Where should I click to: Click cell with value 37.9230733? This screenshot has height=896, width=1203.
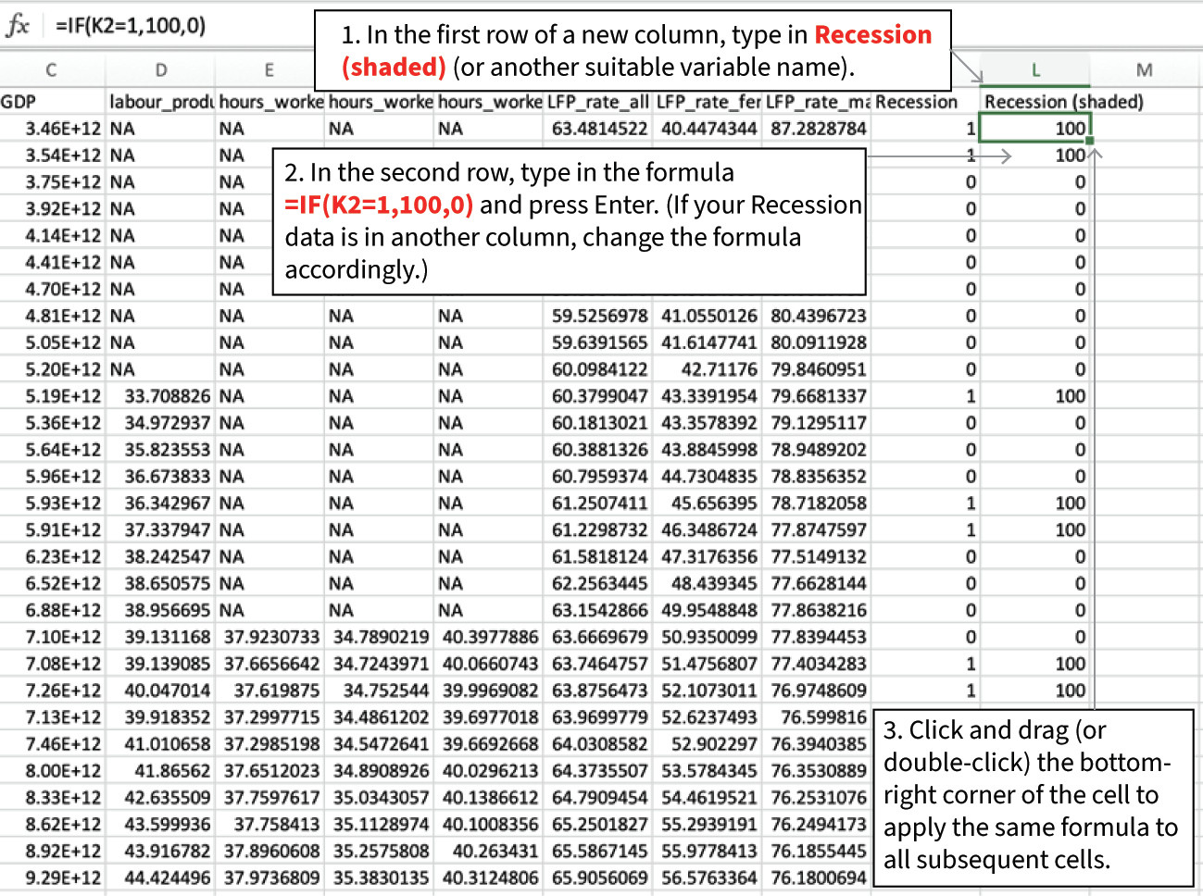pos(271,637)
